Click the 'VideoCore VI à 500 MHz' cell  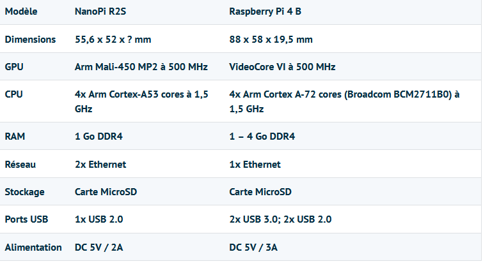pyautogui.click(x=282, y=67)
